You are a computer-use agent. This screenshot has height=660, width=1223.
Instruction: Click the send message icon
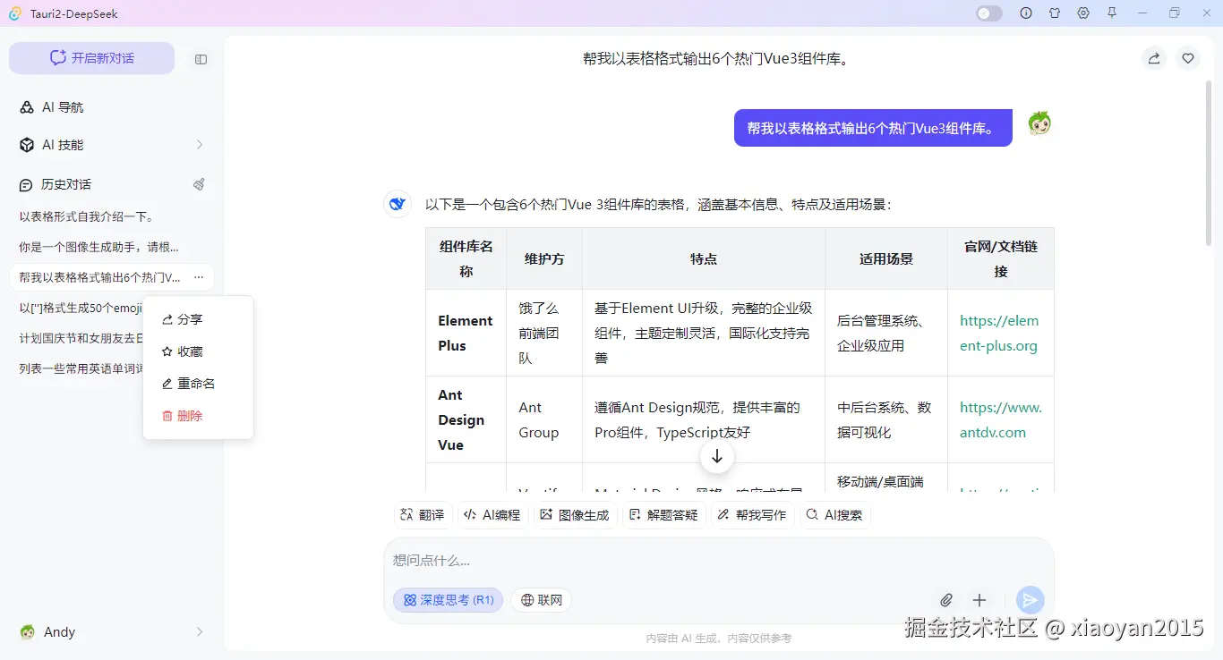[x=1030, y=600]
